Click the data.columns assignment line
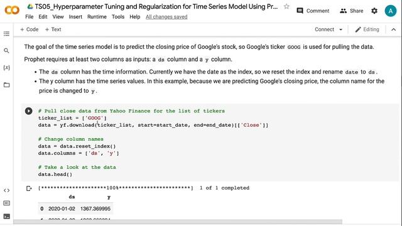 (x=79, y=153)
